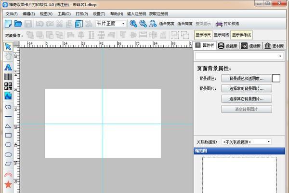Toggle the 显示标尺 ruler display
289x193 pixels.
(203, 35)
